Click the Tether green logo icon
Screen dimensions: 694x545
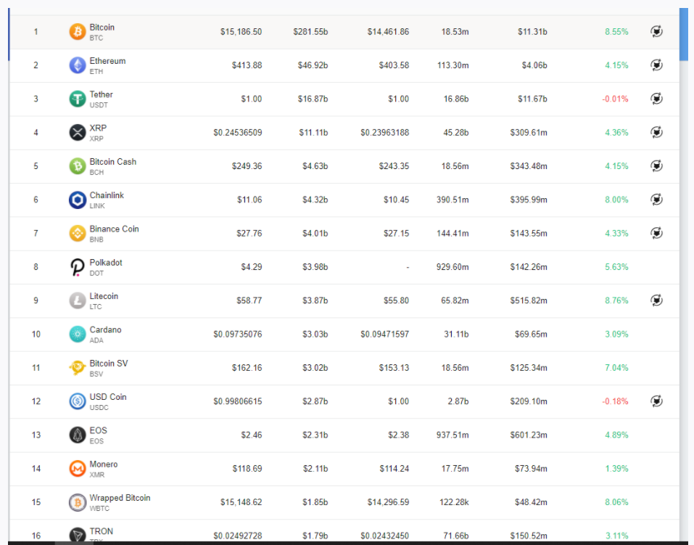point(78,99)
